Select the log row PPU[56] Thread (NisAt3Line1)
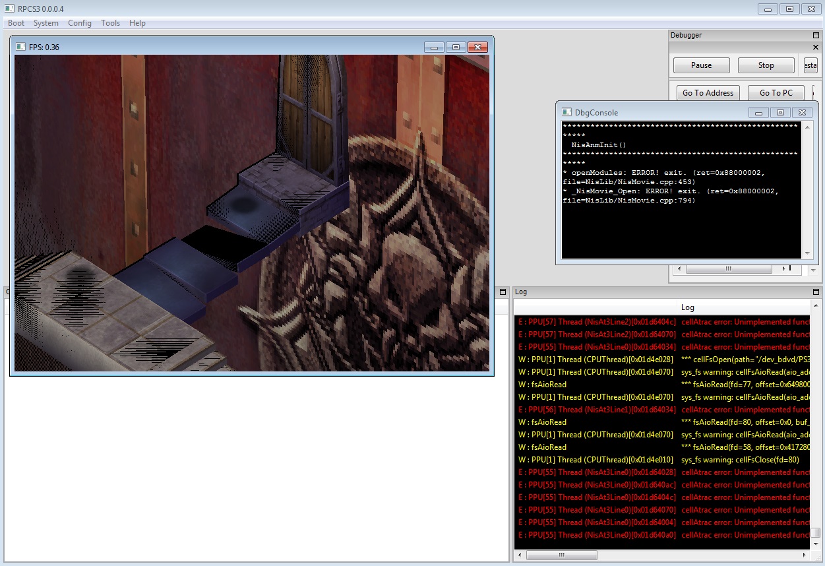This screenshot has width=825, height=566. click(x=662, y=410)
